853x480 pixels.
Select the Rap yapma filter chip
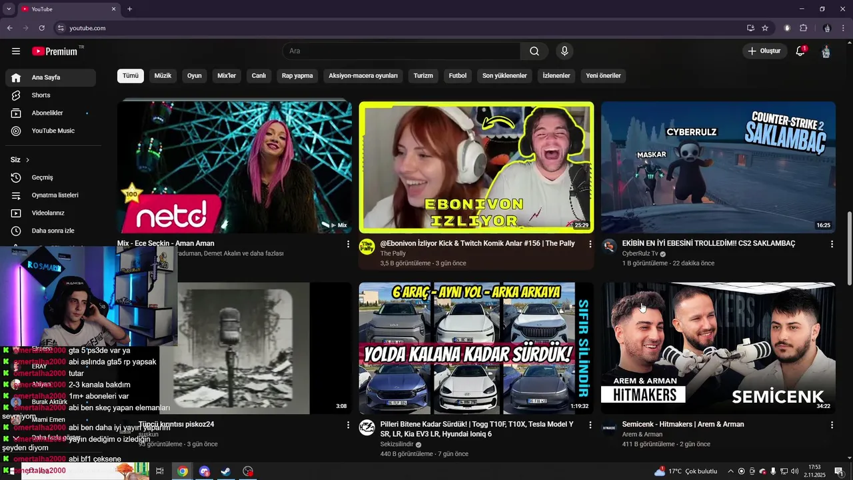click(x=297, y=76)
